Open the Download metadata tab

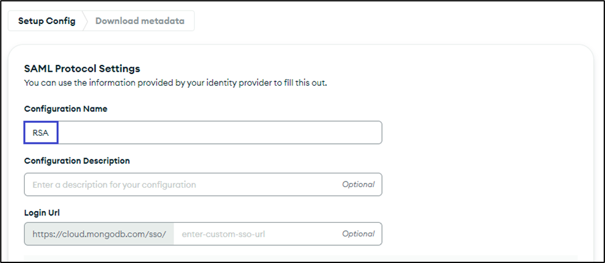(140, 21)
